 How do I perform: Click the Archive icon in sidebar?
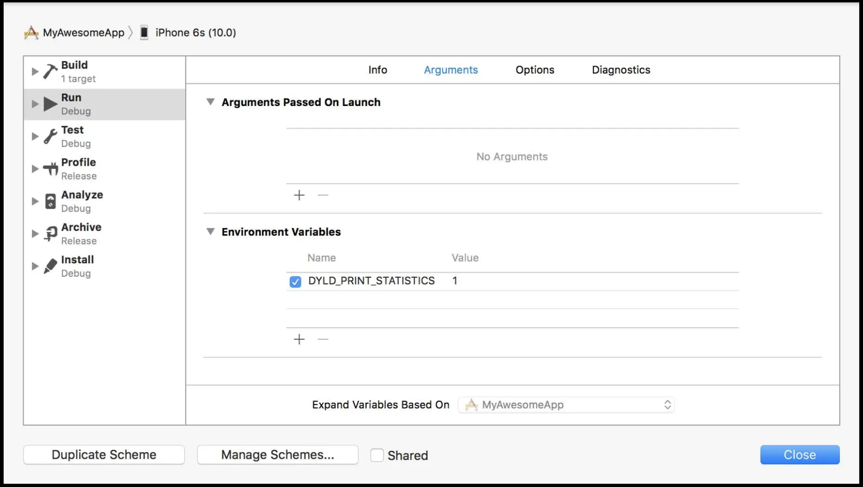tap(50, 234)
